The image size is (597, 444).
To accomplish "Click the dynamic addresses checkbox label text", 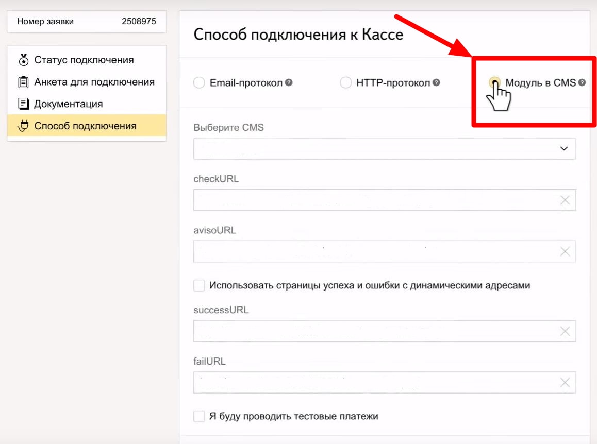I will coord(370,285).
